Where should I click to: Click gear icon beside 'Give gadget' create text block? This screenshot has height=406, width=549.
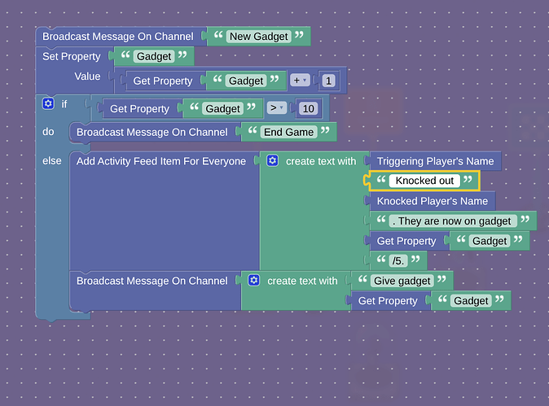[253, 281]
